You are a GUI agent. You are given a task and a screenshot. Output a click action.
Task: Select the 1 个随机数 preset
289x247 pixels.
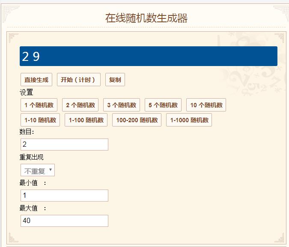[x=39, y=105]
